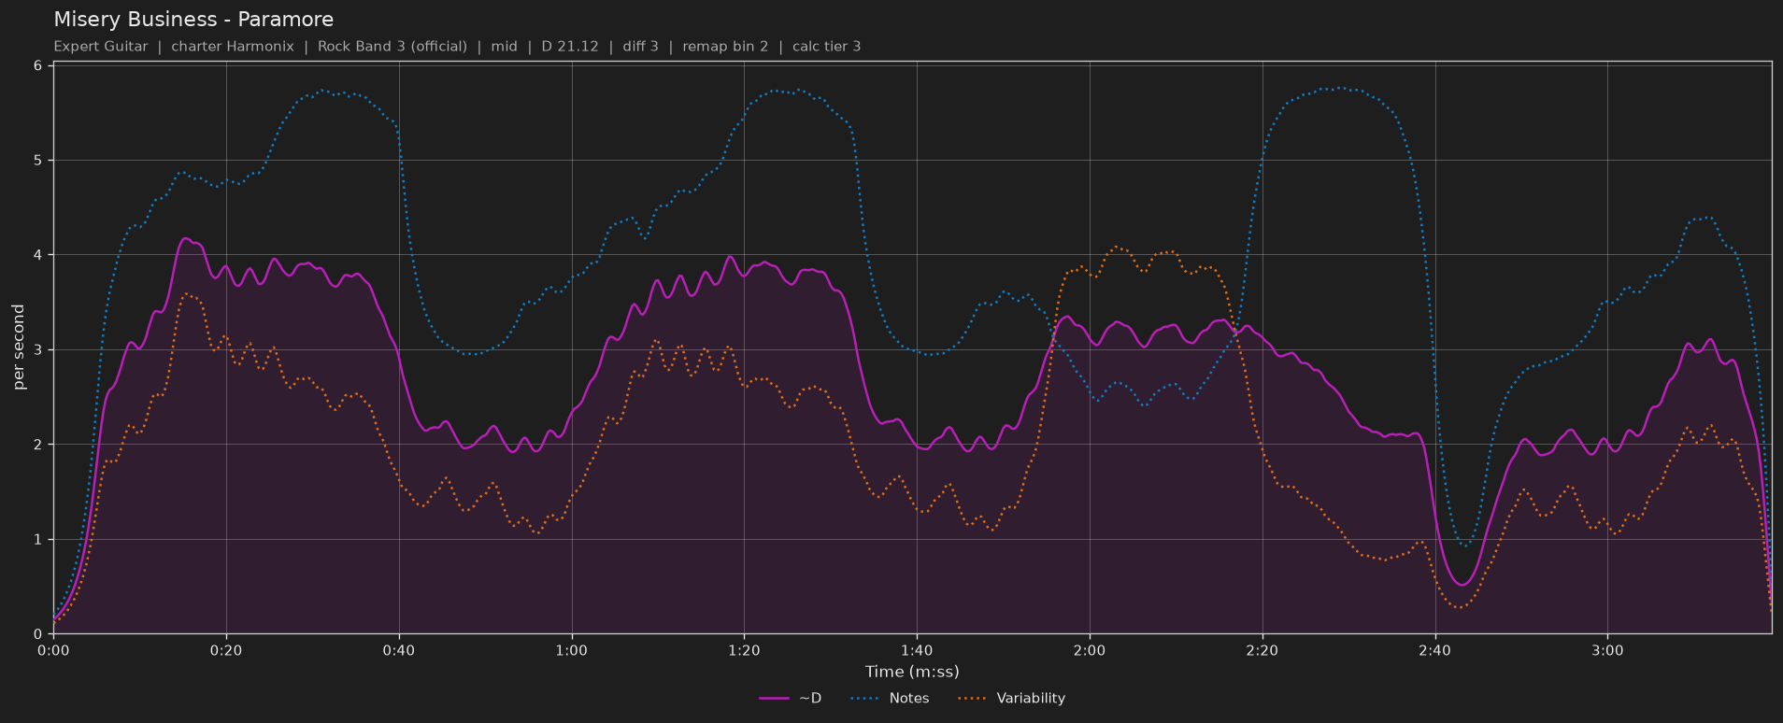Image resolution: width=1783 pixels, height=723 pixels.
Task: Select the "Variability" legend label
Action: [x=1031, y=699]
